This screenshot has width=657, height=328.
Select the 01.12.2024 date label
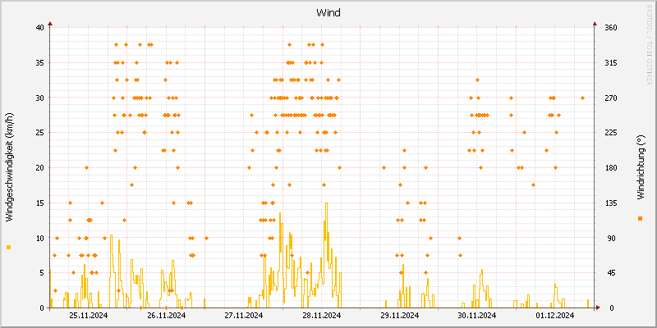click(555, 316)
